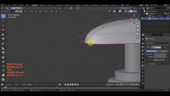
Task: Select the Bevel tool
Action: click(x=3, y=62)
